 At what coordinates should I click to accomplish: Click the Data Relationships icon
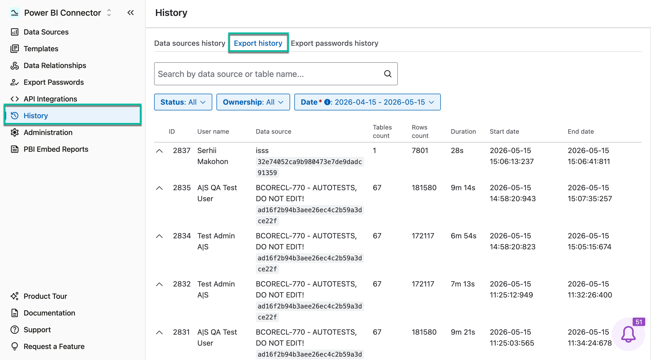tap(15, 65)
